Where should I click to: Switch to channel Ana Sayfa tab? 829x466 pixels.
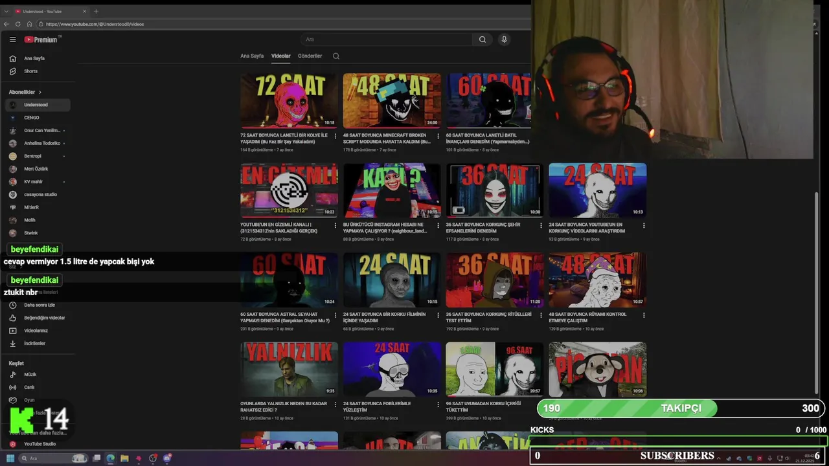(252, 56)
